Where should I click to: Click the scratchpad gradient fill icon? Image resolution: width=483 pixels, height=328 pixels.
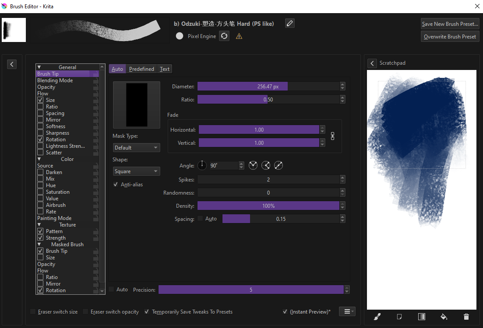pos(421,317)
